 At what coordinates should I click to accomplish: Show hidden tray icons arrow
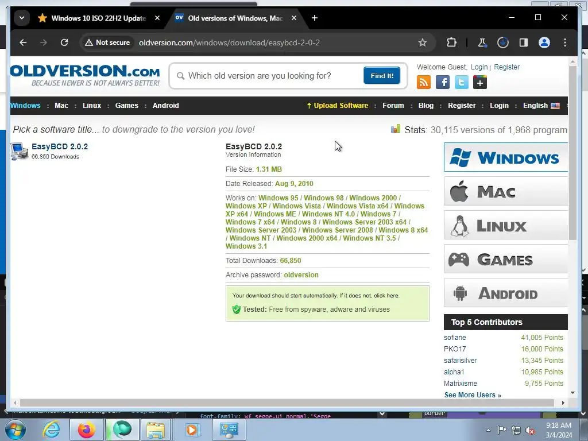click(488, 431)
